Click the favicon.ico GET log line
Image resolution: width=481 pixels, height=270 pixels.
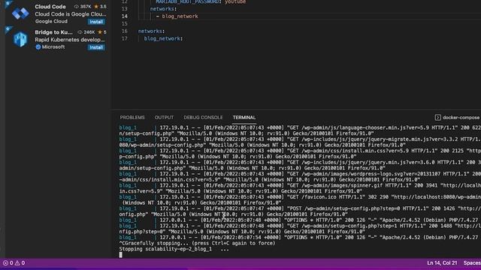pos(300,197)
